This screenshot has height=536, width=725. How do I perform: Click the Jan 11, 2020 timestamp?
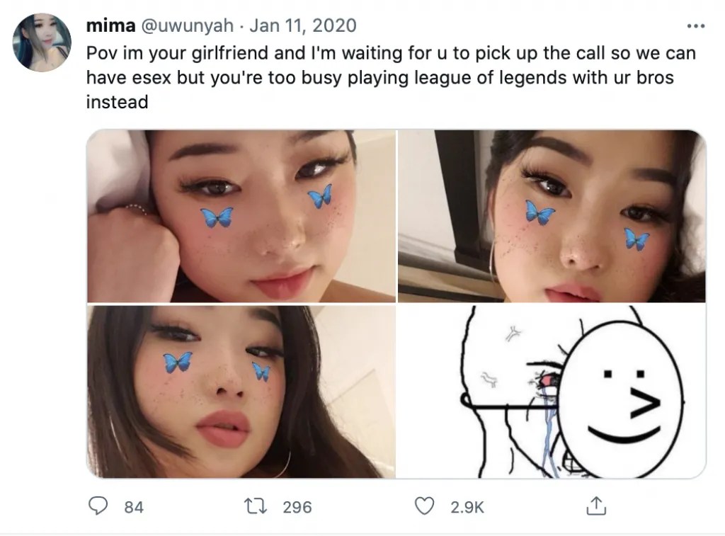click(x=303, y=25)
